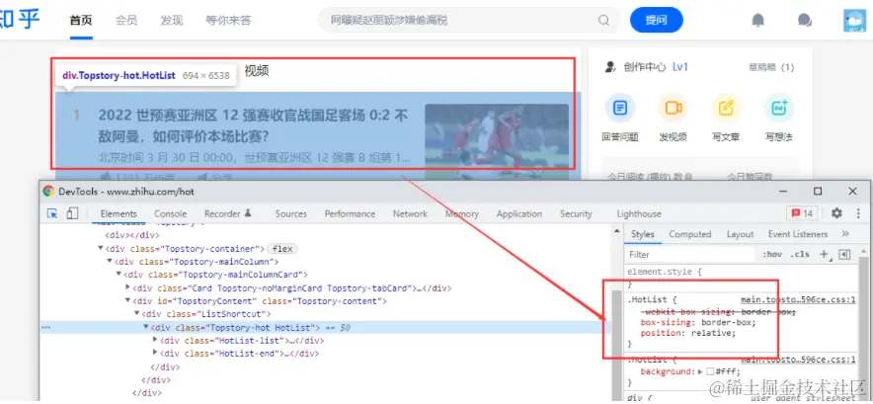Open 创作中心 Lv1 link

coord(648,67)
